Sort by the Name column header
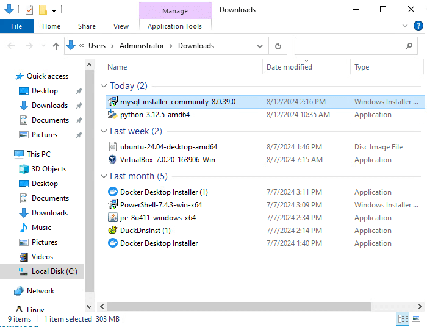 117,67
